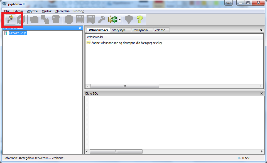Open the Widok menu

tap(47, 11)
